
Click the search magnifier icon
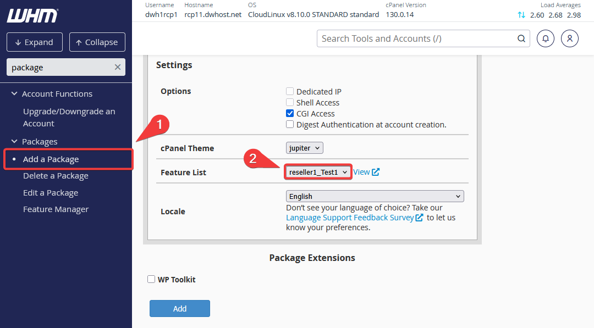point(521,38)
